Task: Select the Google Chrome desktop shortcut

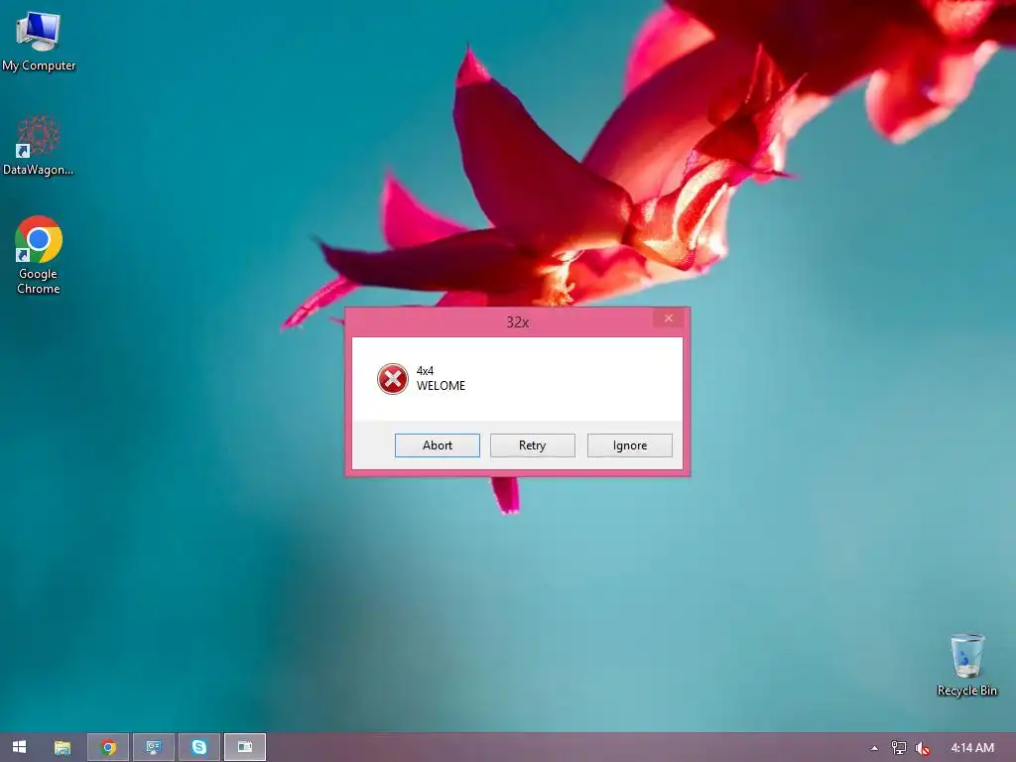Action: [39, 255]
